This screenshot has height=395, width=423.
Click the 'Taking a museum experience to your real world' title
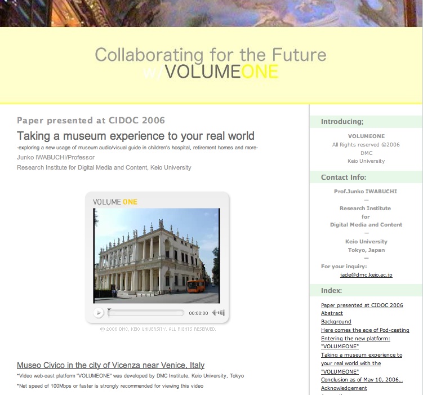pos(136,136)
